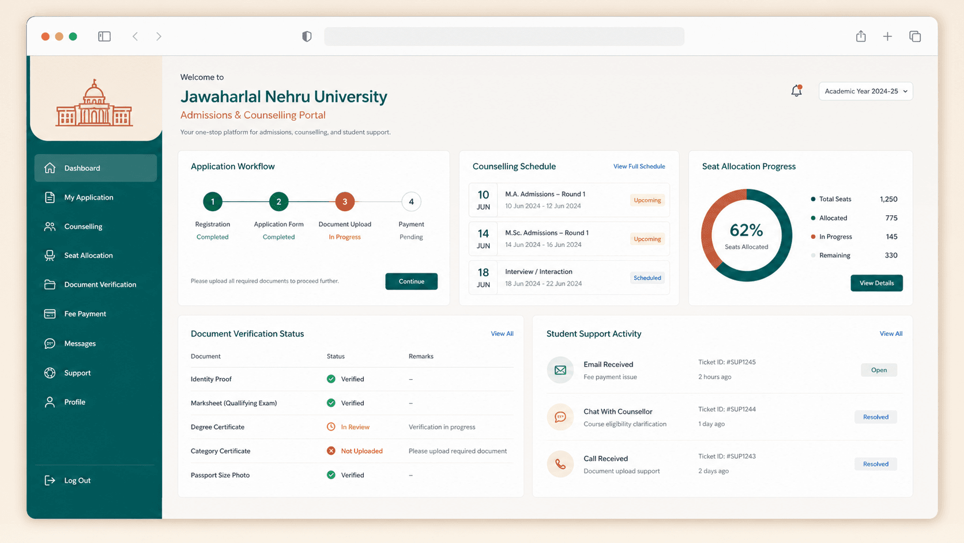964x543 pixels.
Task: Click the Continue button
Action: point(412,281)
